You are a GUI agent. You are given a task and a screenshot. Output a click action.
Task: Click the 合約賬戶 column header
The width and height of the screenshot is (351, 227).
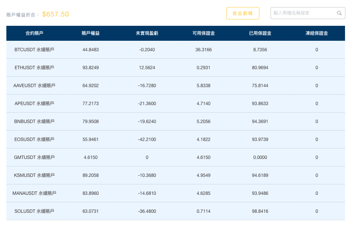point(34,33)
